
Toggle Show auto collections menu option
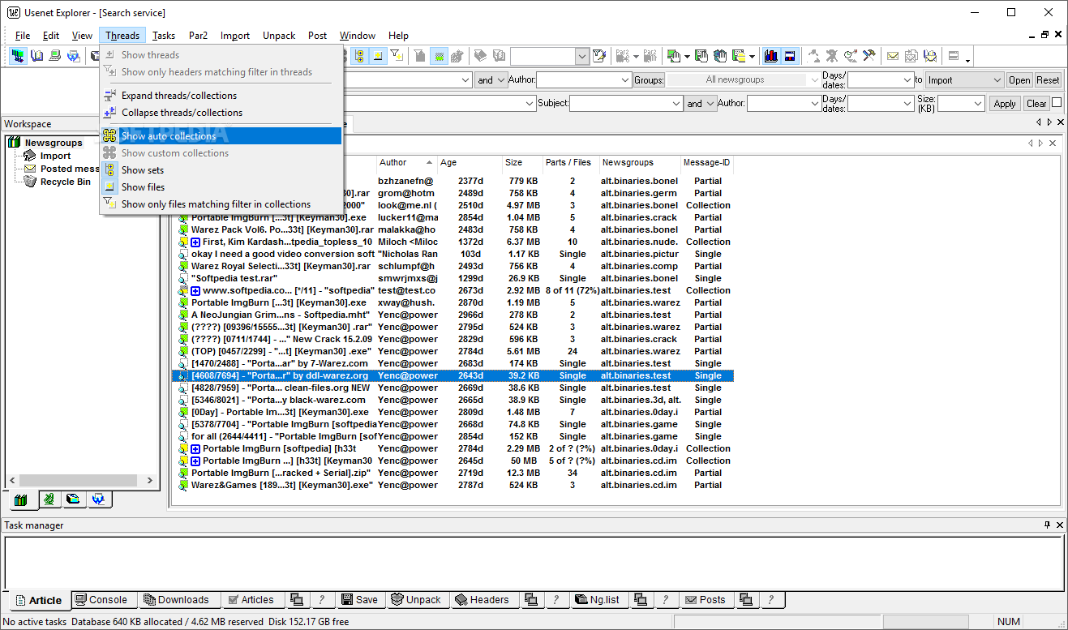pyautogui.click(x=221, y=136)
